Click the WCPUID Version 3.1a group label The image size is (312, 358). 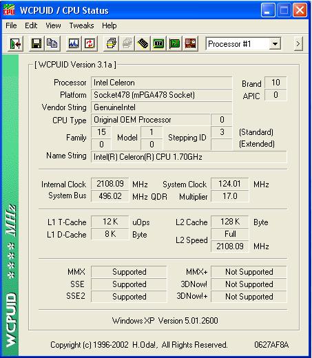click(75, 65)
